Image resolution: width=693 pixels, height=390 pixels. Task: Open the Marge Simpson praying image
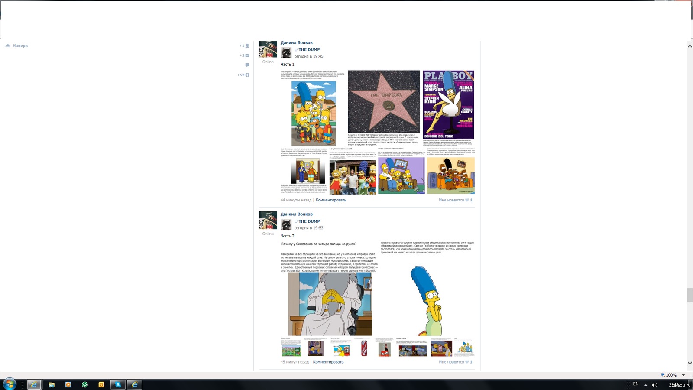pyautogui.click(x=427, y=301)
